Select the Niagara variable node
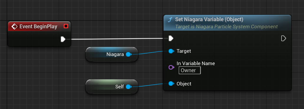The image size is (304, 109). pyautogui.click(x=112, y=54)
